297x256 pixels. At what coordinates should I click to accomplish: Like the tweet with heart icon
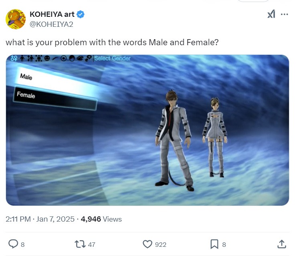pyautogui.click(x=147, y=244)
